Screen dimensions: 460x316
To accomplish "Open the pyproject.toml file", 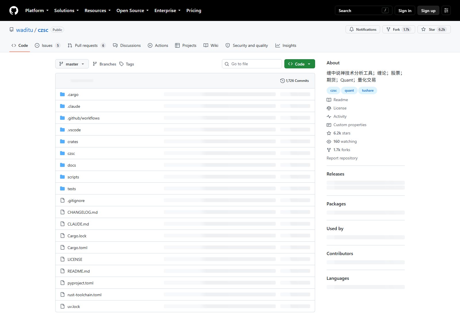I will tap(80, 283).
